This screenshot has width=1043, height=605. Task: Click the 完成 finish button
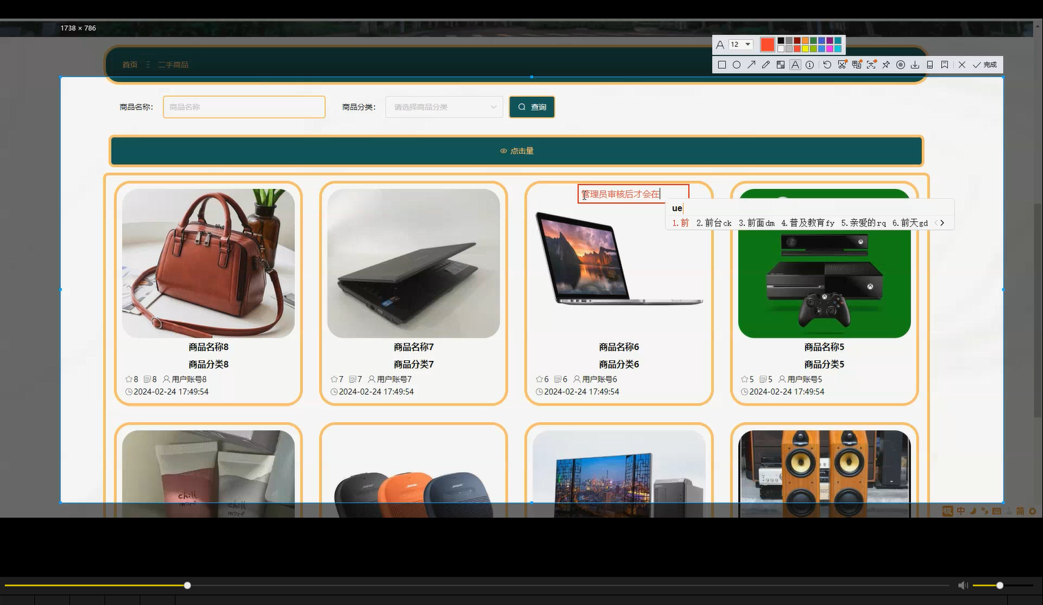tap(985, 65)
